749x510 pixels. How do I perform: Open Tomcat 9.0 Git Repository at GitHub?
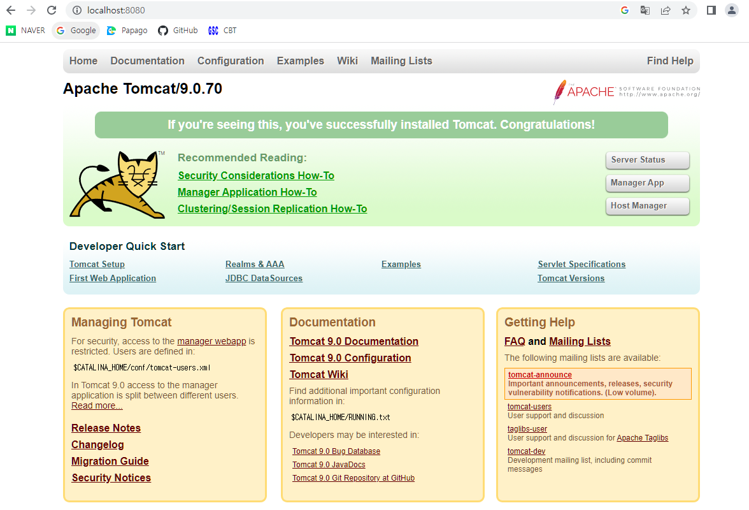click(353, 478)
